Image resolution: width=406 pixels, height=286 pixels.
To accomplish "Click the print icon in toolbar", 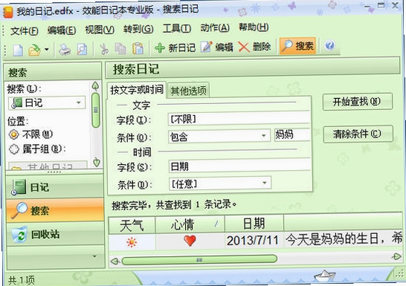I will point(65,49).
